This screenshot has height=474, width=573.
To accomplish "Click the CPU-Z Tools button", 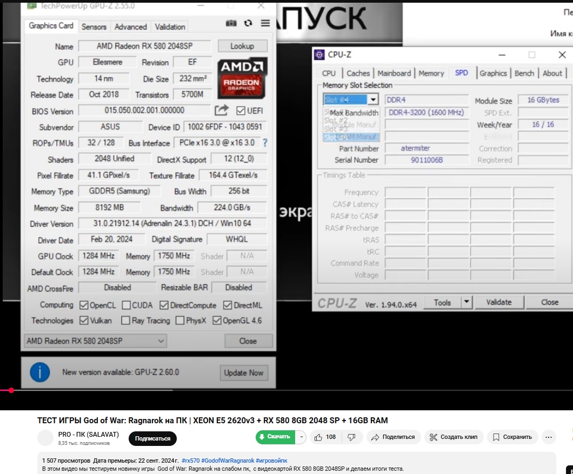I will click(x=443, y=302).
